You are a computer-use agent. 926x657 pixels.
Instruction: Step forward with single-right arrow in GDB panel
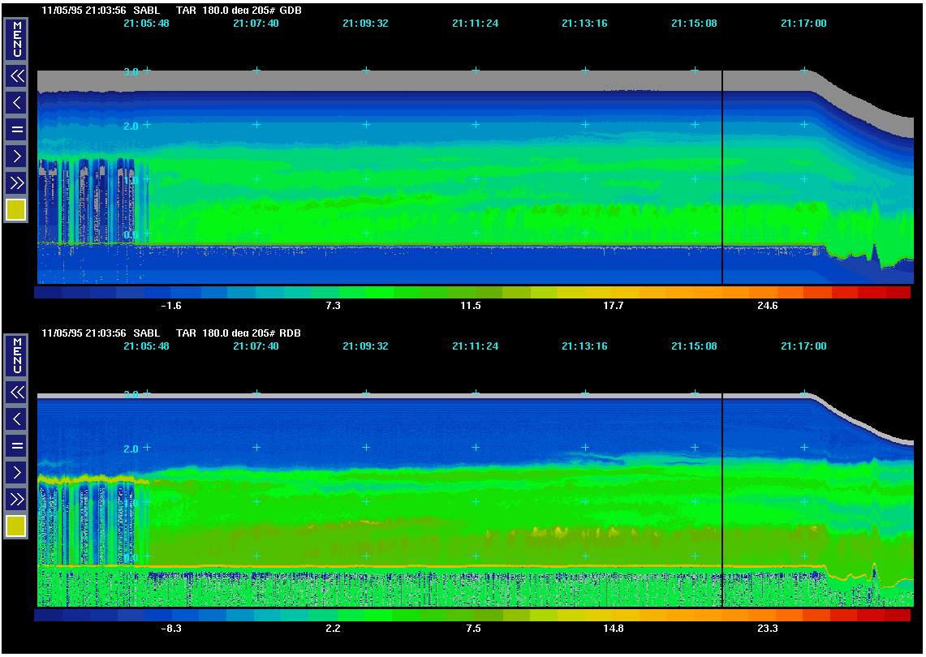pos(16,156)
